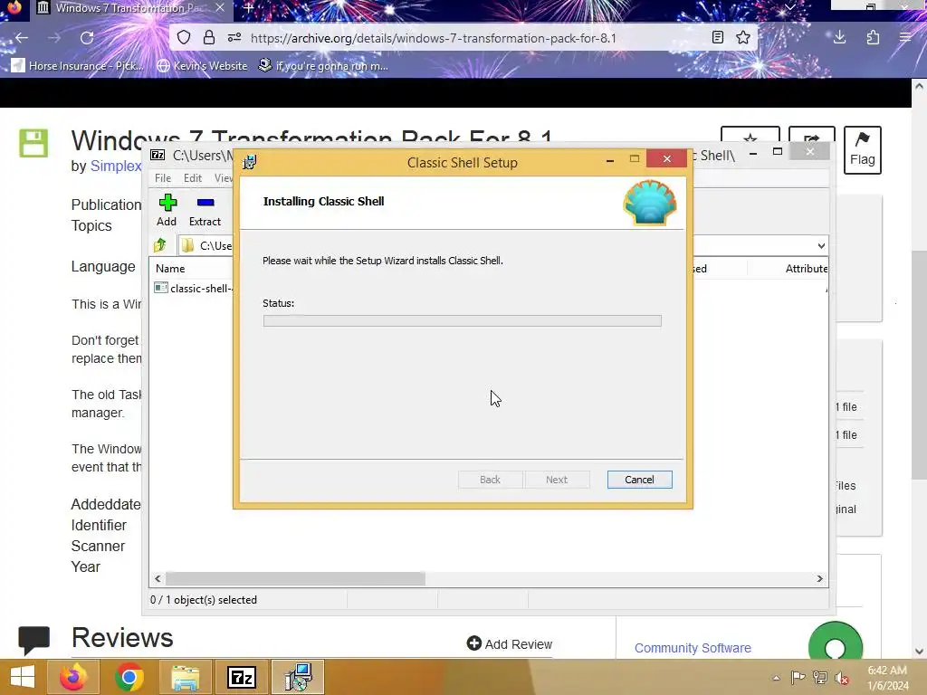Show hidden system tray icons
Viewport: 927px width, 695px height.
[776, 678]
